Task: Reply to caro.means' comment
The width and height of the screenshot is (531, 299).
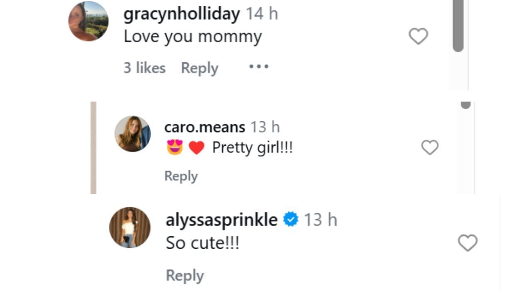Action: [x=181, y=176]
